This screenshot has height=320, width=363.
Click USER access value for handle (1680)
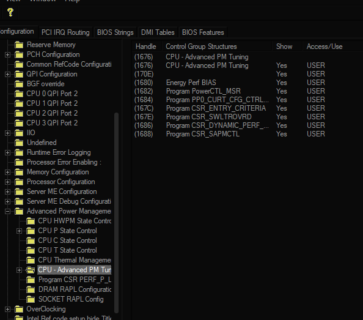[316, 83]
